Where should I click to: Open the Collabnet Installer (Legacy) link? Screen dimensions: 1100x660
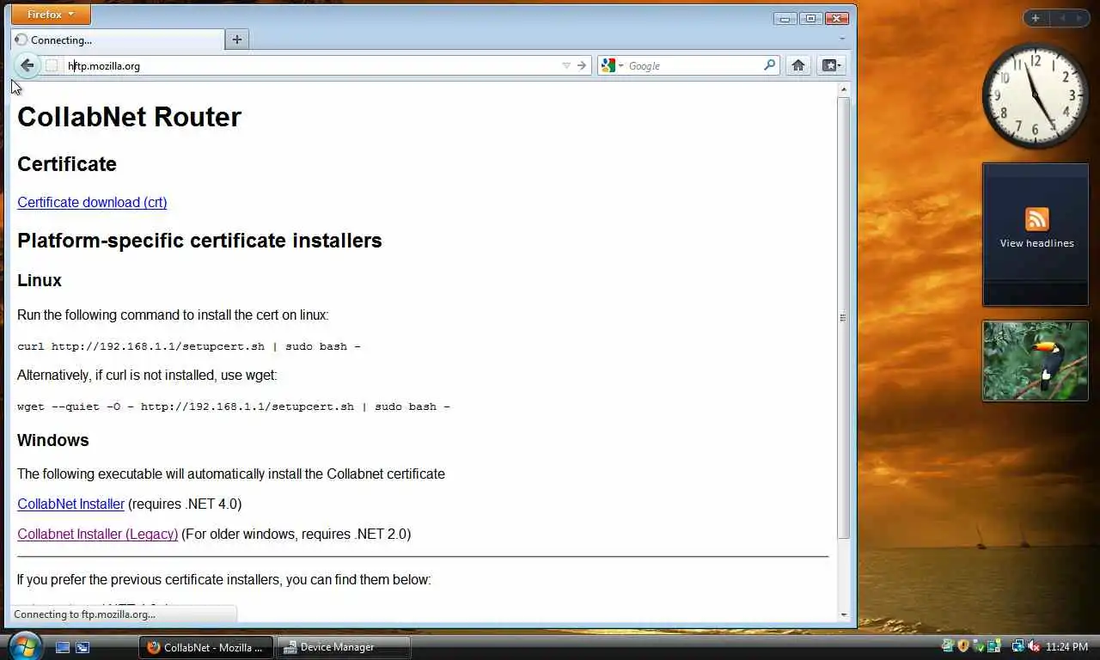coord(97,535)
